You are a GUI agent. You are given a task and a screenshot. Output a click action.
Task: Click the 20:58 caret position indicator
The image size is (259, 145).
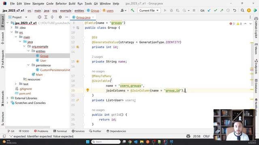(x=197, y=136)
